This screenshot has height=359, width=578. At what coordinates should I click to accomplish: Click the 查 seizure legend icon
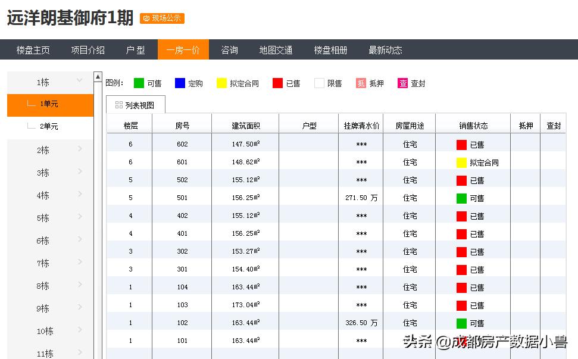coord(402,83)
